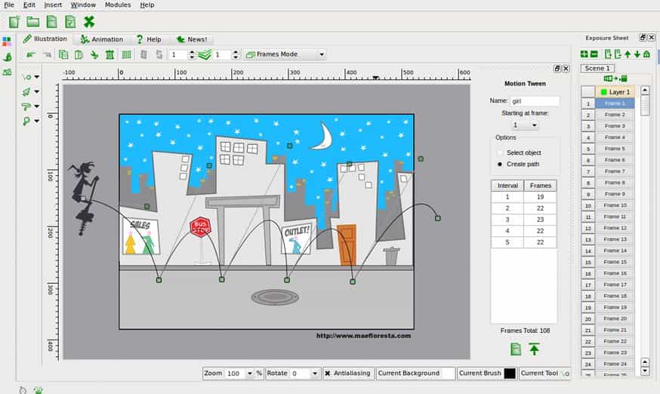Click the Paste icon in workspace toolbar
The width and height of the screenshot is (660, 394).
pos(79,54)
